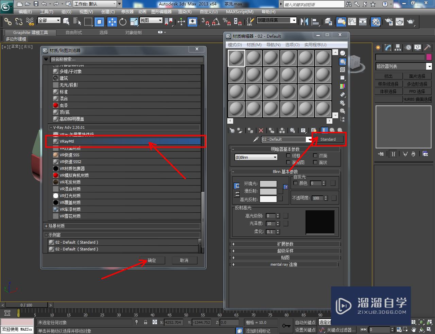Click 确定 button in material browser
Screen dimensions: 435x334
click(152, 260)
